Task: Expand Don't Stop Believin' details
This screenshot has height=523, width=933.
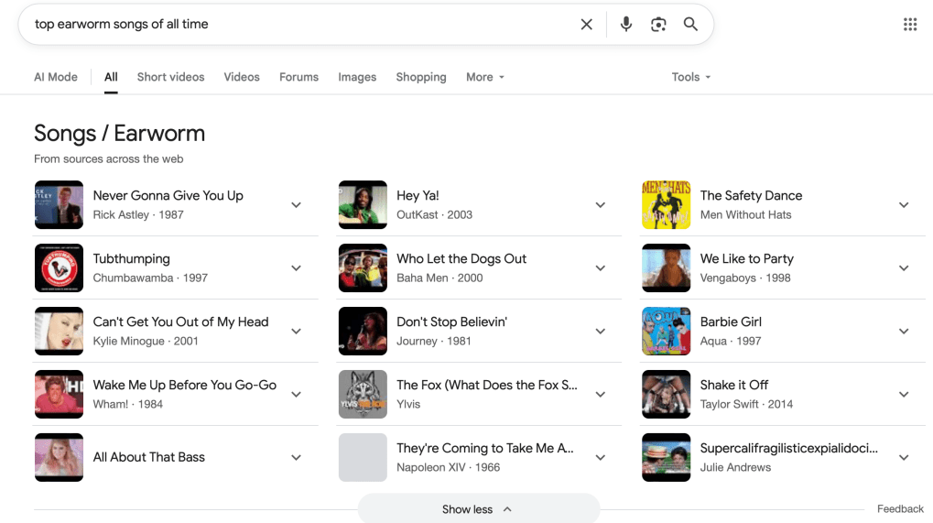Action: tap(601, 331)
